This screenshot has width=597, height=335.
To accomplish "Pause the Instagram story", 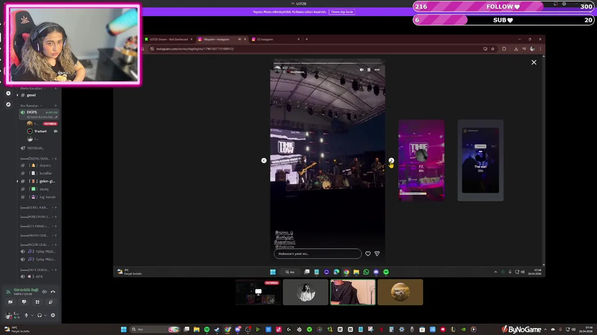I will (x=368, y=70).
